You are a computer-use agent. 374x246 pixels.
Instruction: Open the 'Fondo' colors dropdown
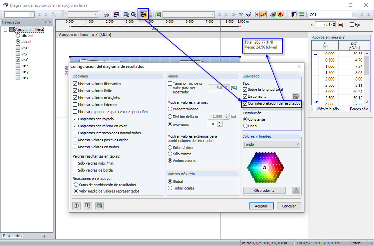click(x=271, y=144)
